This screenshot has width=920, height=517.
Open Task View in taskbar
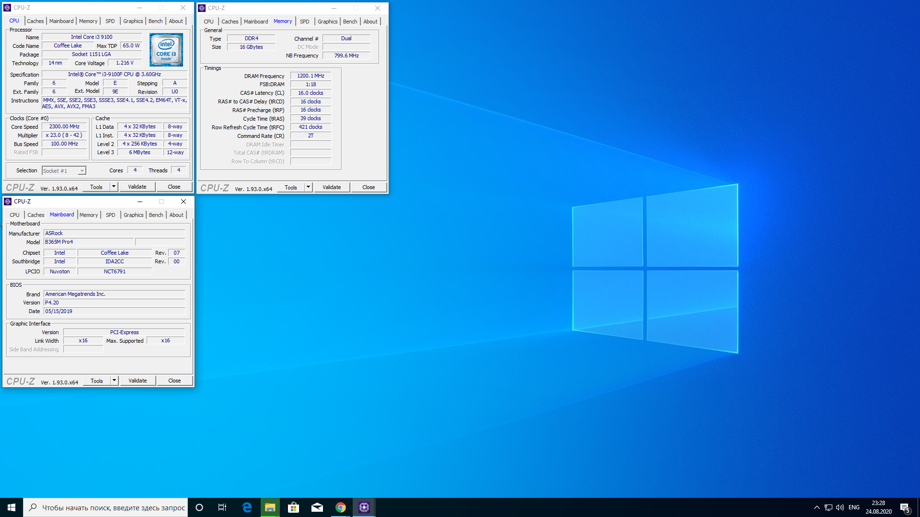coord(222,507)
